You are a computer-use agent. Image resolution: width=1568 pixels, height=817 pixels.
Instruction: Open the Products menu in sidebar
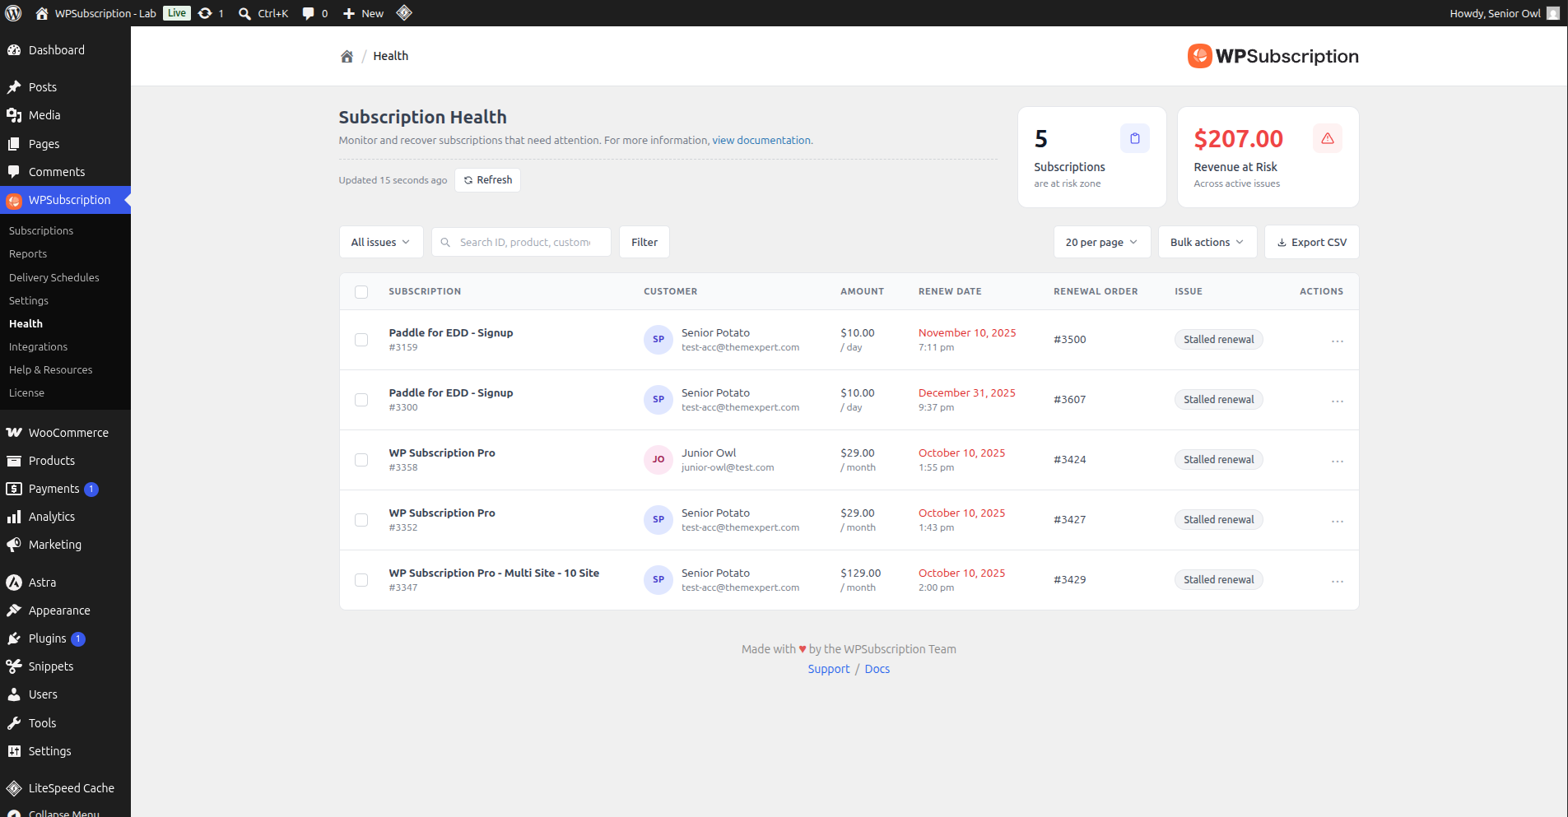tap(65, 461)
